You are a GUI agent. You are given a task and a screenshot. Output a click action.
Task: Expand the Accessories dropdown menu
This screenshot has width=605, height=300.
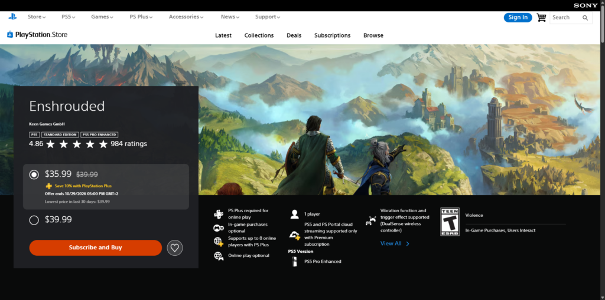pyautogui.click(x=186, y=17)
